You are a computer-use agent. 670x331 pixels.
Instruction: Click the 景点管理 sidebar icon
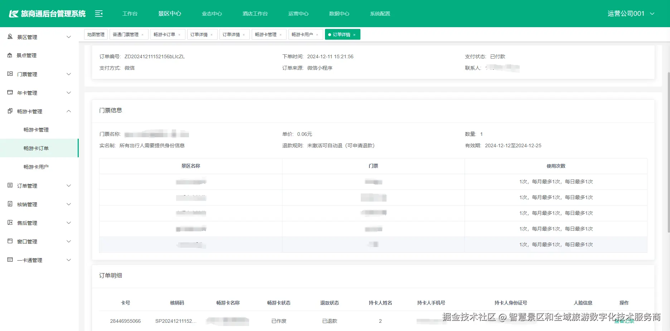click(x=9, y=55)
